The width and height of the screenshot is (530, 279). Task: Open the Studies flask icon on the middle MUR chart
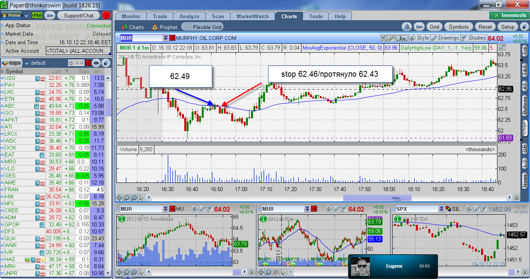point(343,209)
